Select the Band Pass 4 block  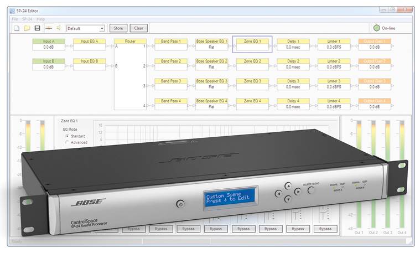tap(171, 104)
